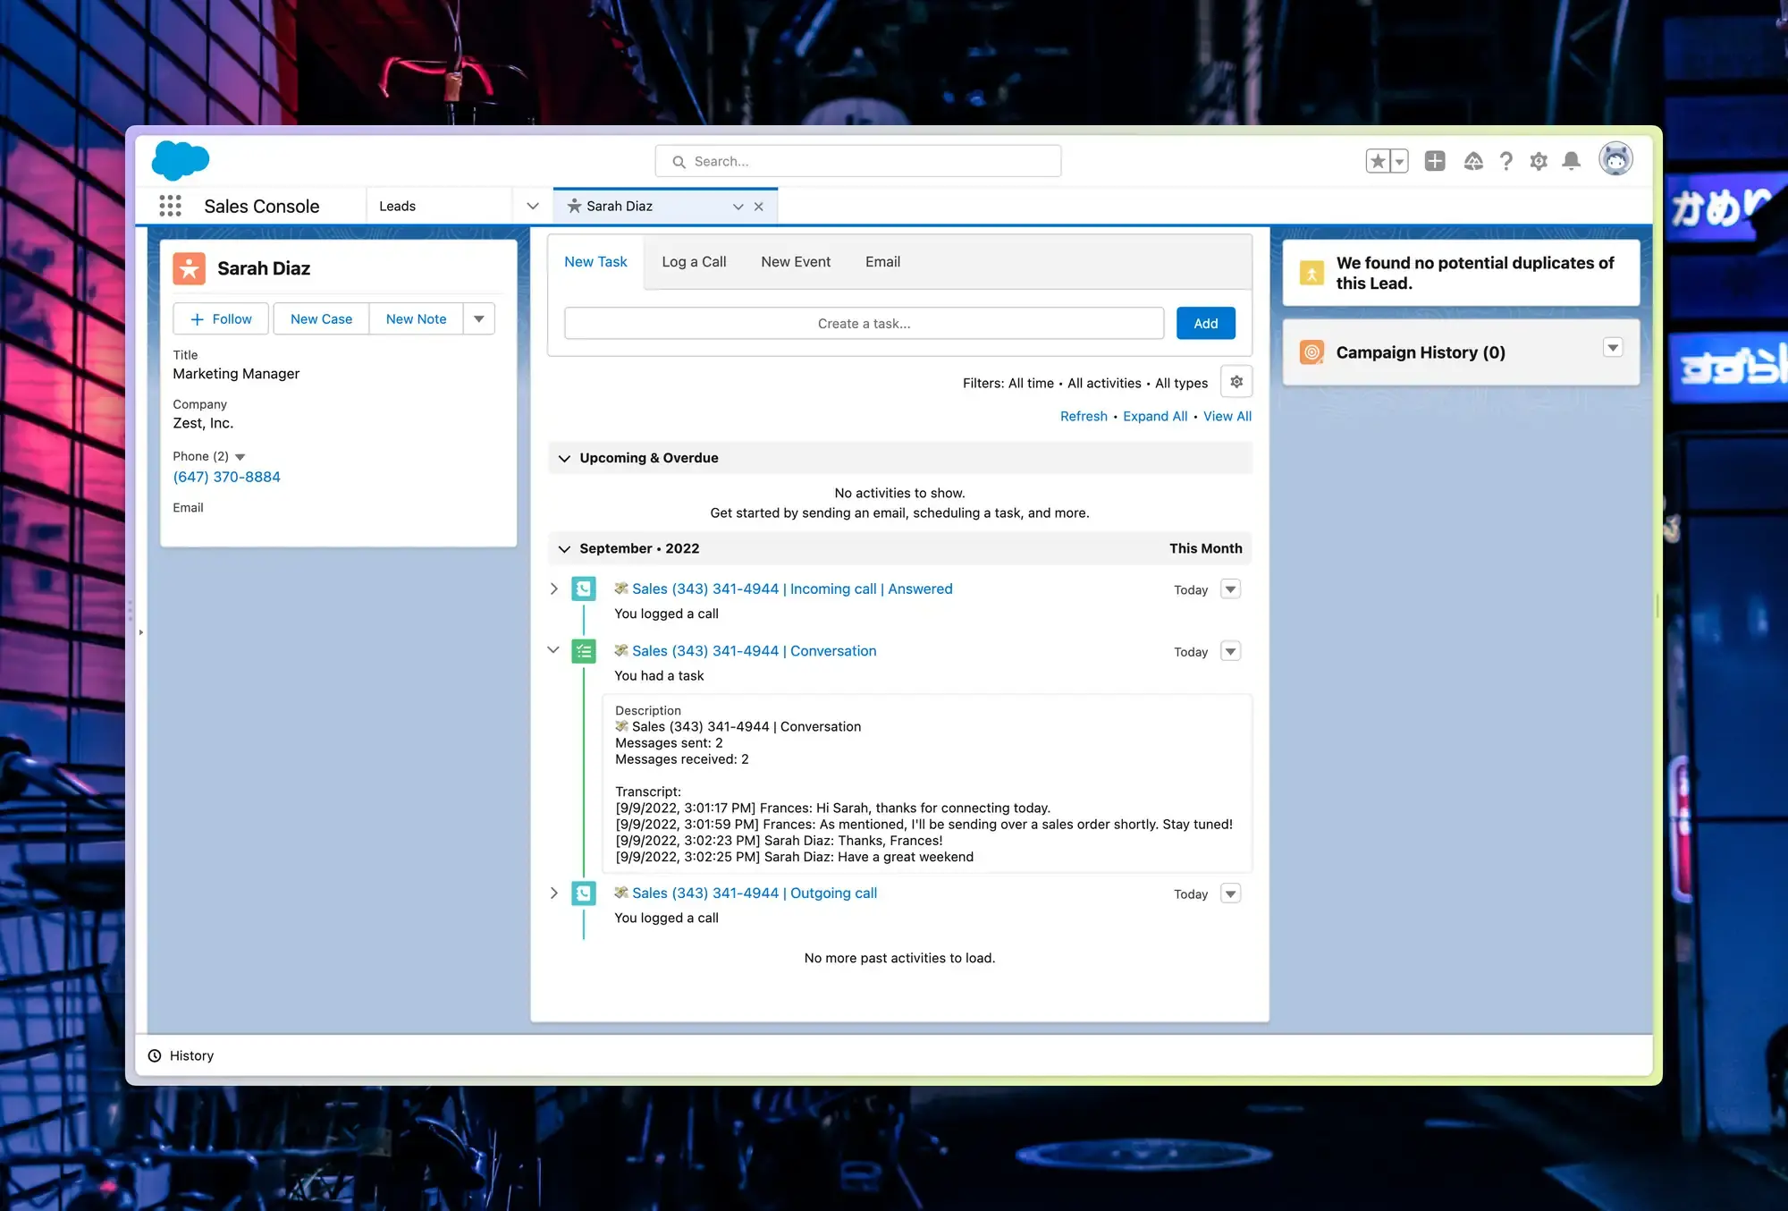The width and height of the screenshot is (1788, 1211).
Task: Open the Phone (2) dropdown
Action: [x=240, y=456]
